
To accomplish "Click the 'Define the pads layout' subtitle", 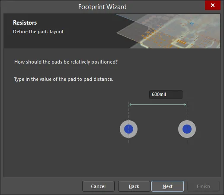I will (38, 32).
